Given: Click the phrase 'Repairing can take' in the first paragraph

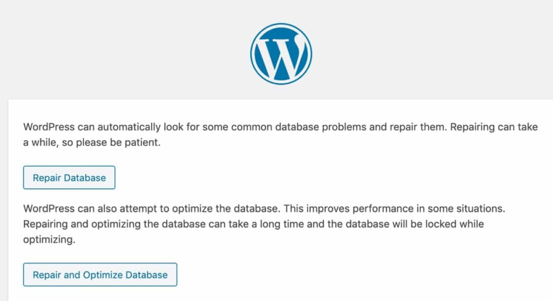Looking at the screenshot, I should click(x=494, y=127).
